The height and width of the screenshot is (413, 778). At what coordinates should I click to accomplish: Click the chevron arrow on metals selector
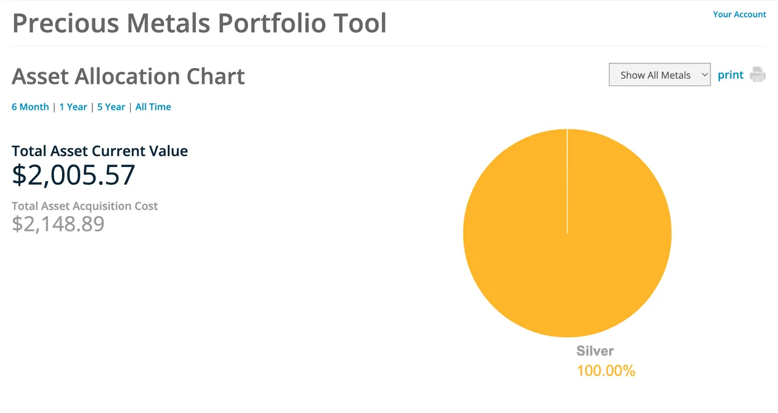coord(704,75)
